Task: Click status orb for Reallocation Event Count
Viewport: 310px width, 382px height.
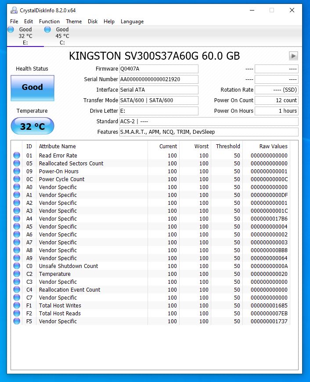Action: 17,289
